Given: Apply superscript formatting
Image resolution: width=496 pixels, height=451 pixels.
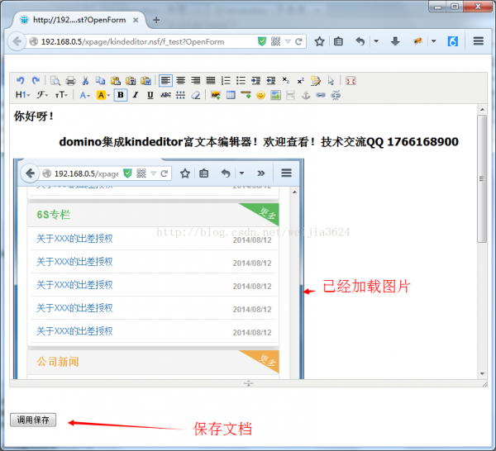Looking at the screenshot, I should 301,81.
